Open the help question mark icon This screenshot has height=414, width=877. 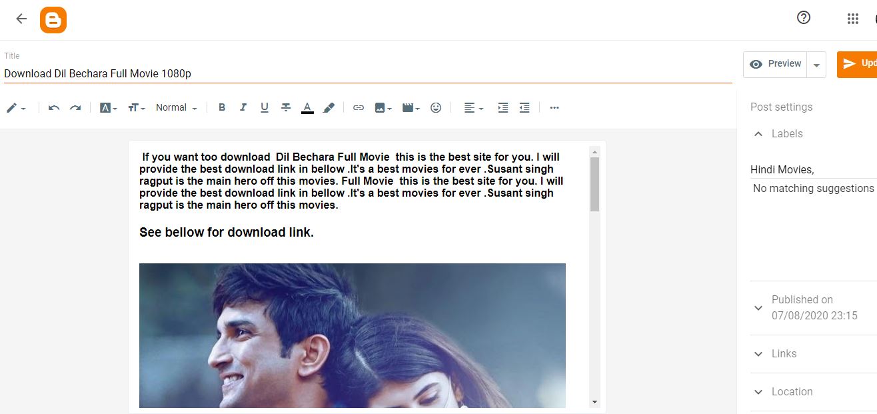(804, 18)
